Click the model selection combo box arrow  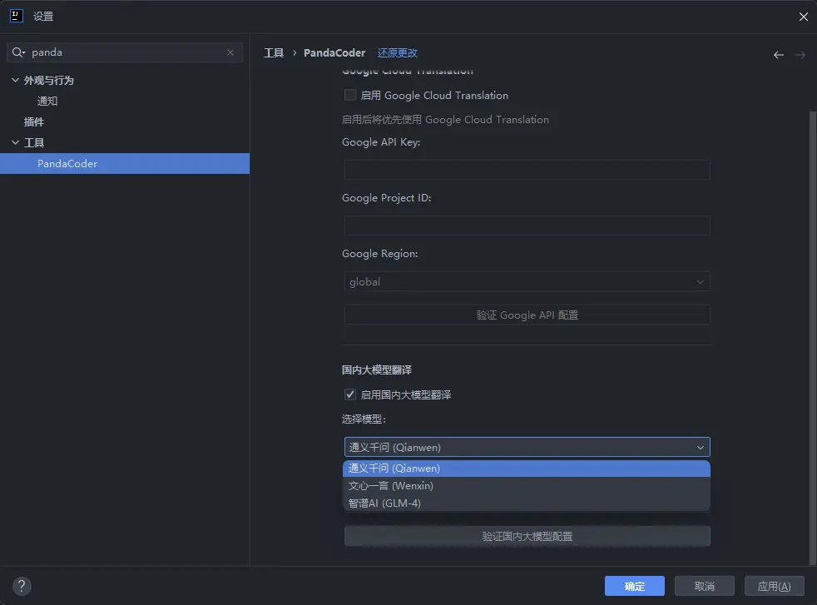(x=700, y=447)
